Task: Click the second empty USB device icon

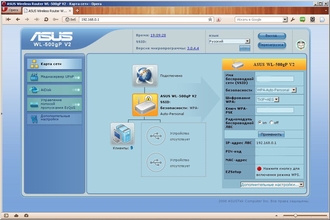Action: tap(156, 162)
